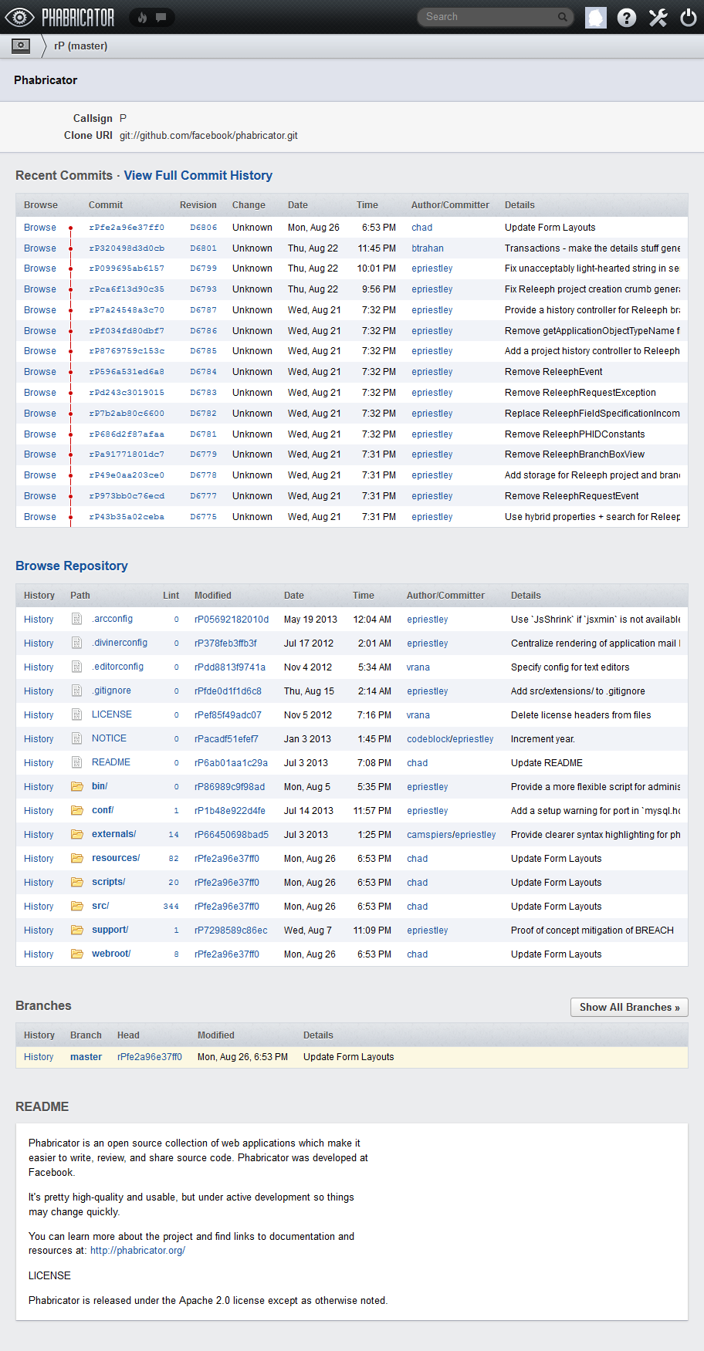
Task: Open the master branch link
Action: point(86,1057)
